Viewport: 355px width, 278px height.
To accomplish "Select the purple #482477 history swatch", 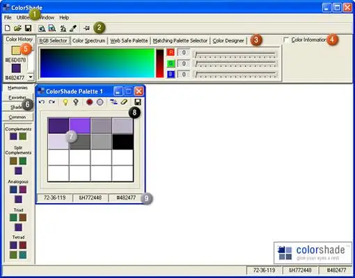I will [x=16, y=68].
